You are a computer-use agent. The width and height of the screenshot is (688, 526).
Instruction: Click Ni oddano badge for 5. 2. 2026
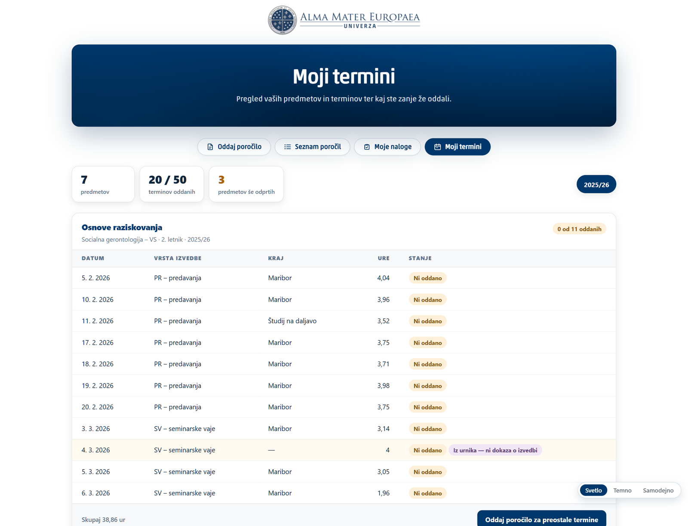point(427,278)
